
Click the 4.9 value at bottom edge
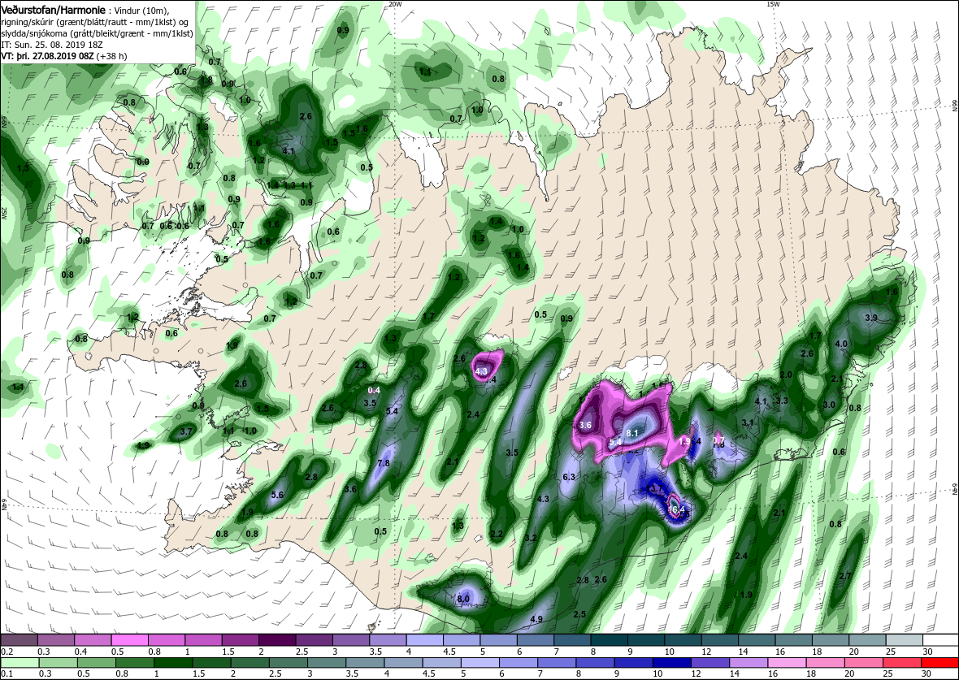pyautogui.click(x=536, y=619)
